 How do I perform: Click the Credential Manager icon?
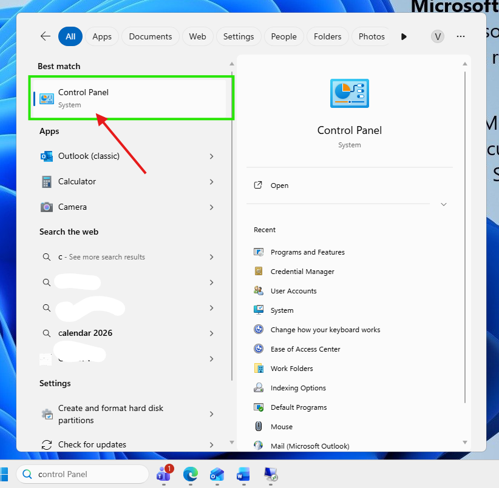pos(259,272)
